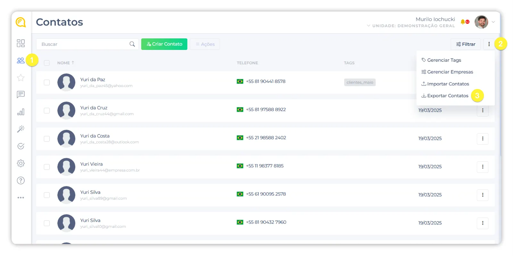
Task: Open the dashboard grid icon in sidebar
Action: tap(21, 43)
